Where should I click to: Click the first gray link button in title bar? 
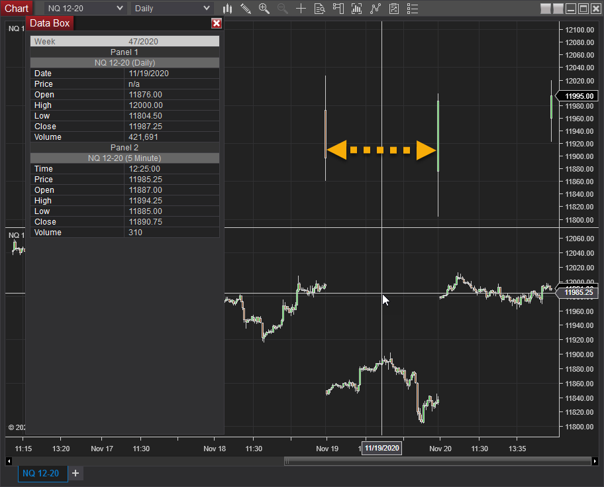546,9
